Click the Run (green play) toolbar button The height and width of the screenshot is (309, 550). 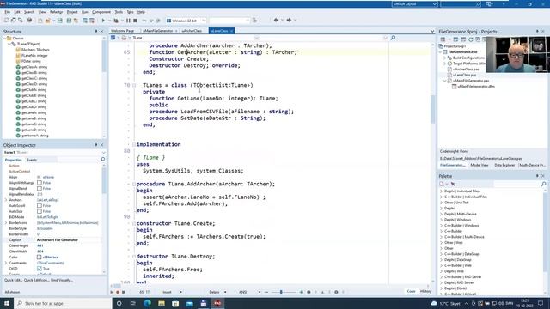(103, 21)
